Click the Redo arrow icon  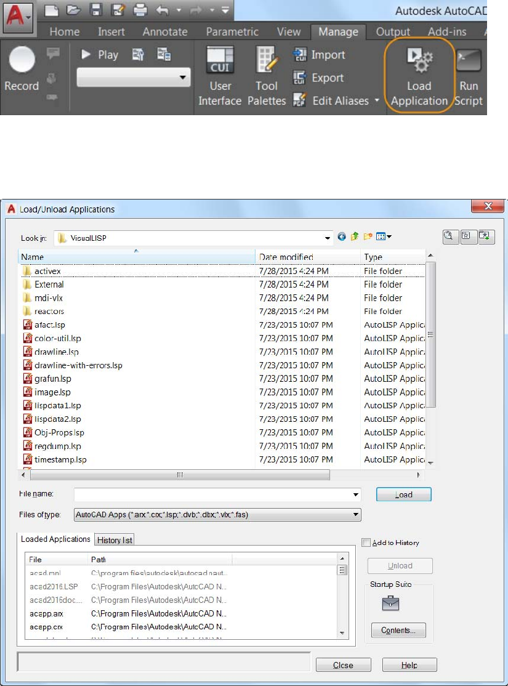(x=196, y=10)
